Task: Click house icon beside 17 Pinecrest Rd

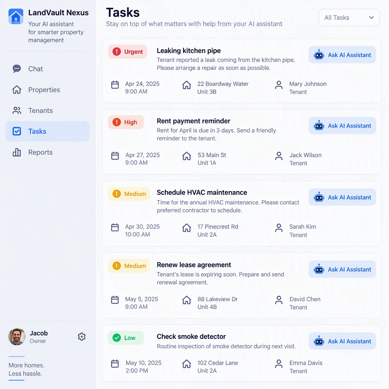Action: click(x=187, y=228)
